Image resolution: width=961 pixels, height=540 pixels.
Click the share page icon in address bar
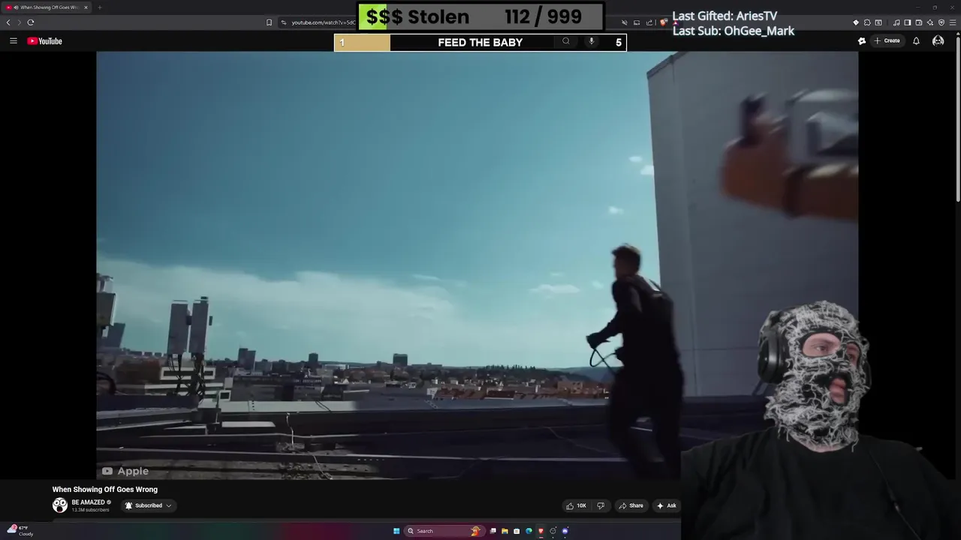pyautogui.click(x=649, y=22)
